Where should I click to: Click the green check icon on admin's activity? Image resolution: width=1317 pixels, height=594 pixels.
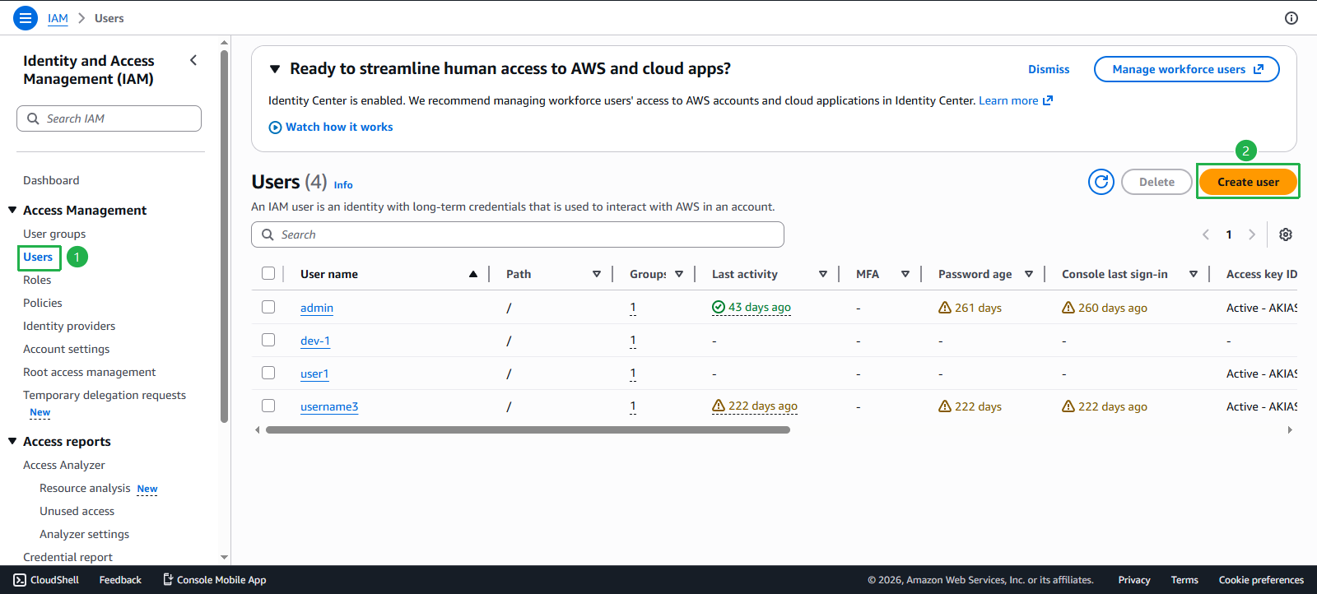[719, 307]
